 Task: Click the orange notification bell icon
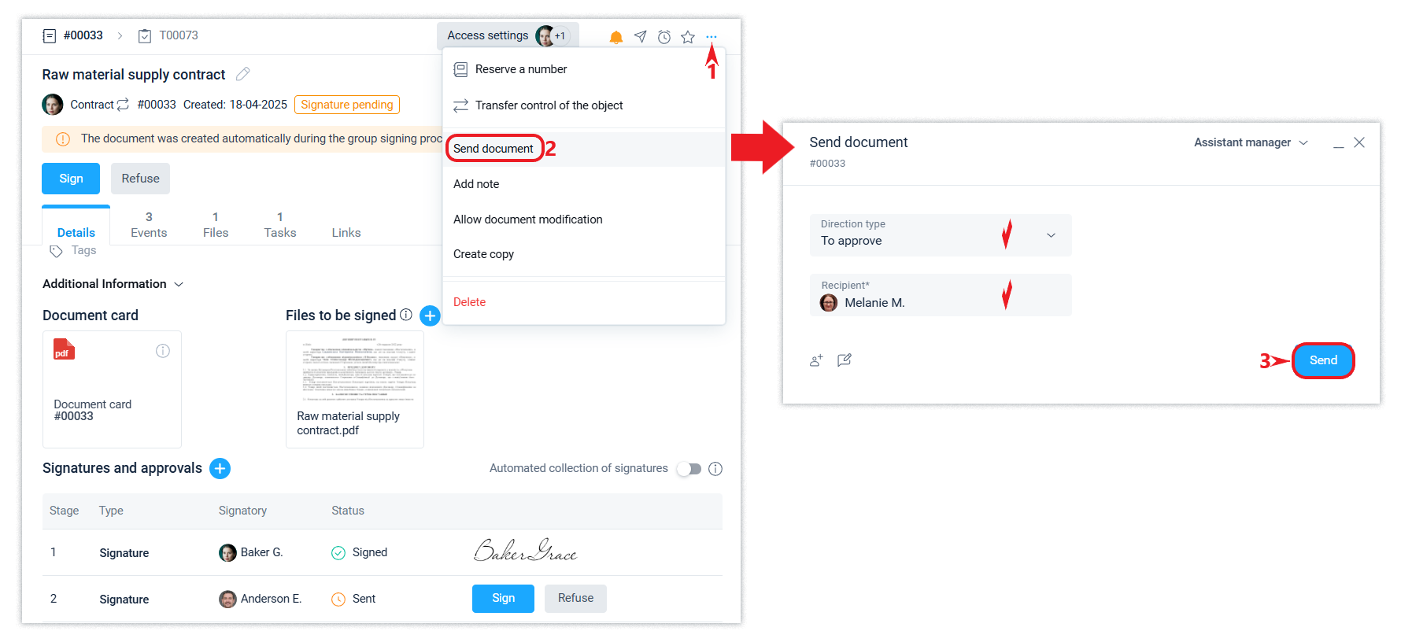click(616, 37)
